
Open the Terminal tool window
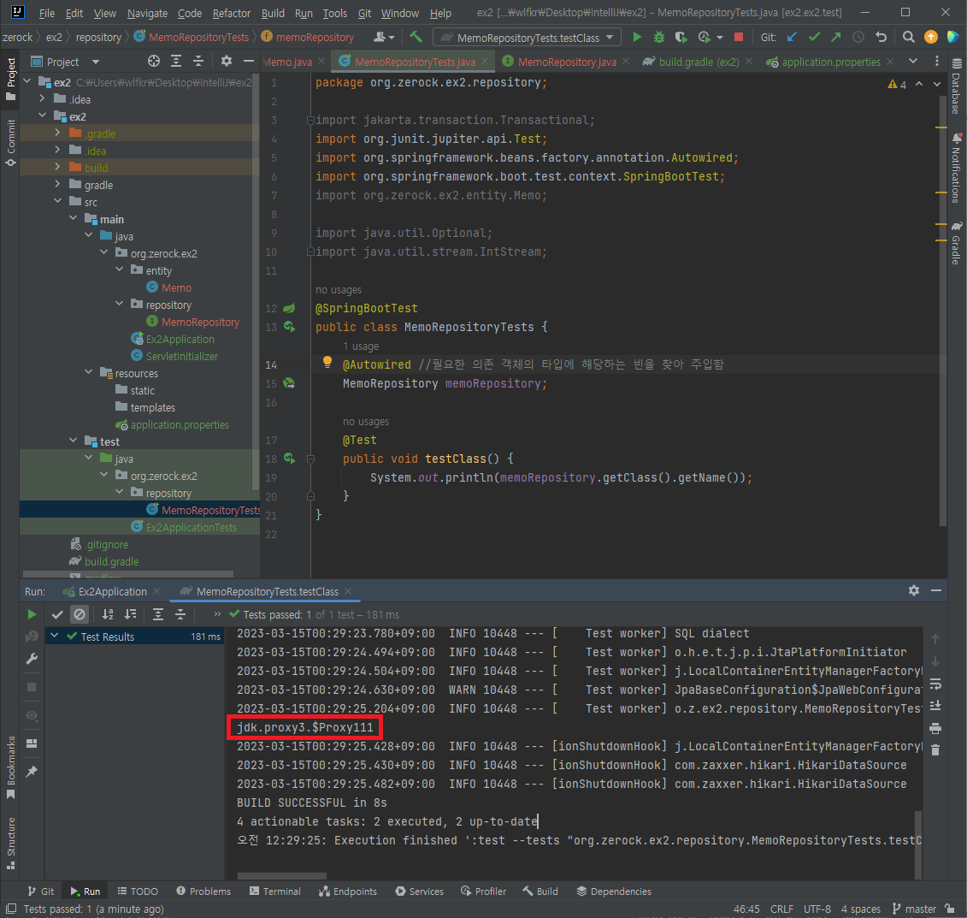coord(275,891)
